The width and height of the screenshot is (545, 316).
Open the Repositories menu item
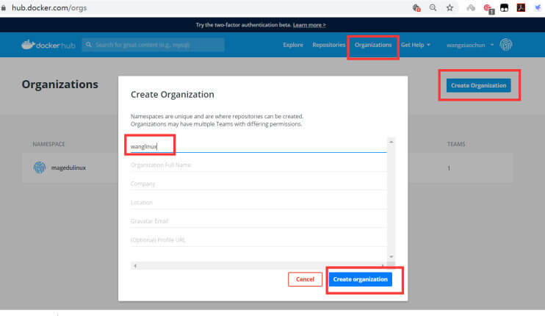coord(329,45)
